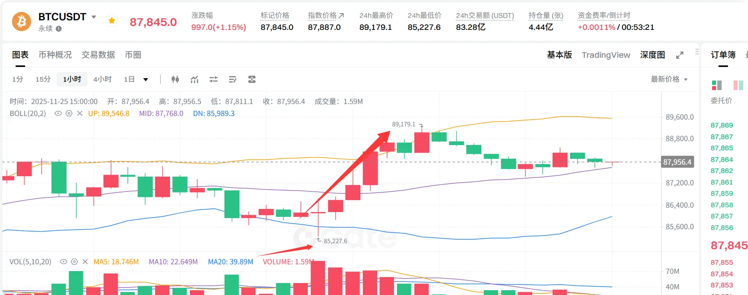Select the pink-green split order book view

[738, 85]
